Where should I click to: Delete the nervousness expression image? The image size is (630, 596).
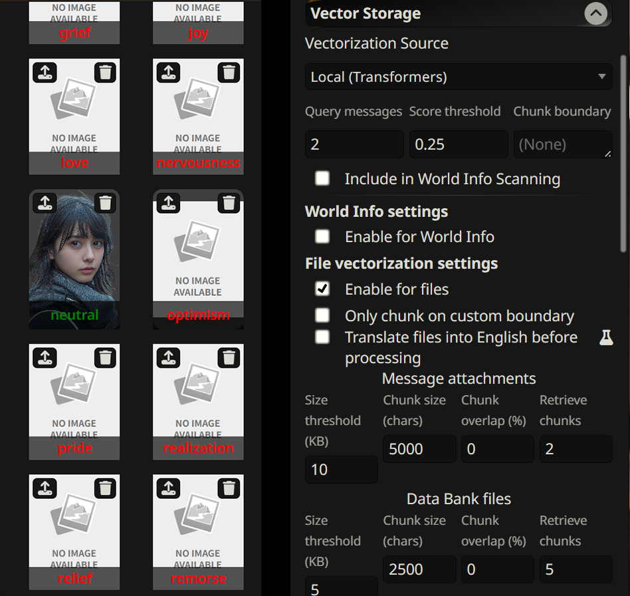[x=229, y=73]
